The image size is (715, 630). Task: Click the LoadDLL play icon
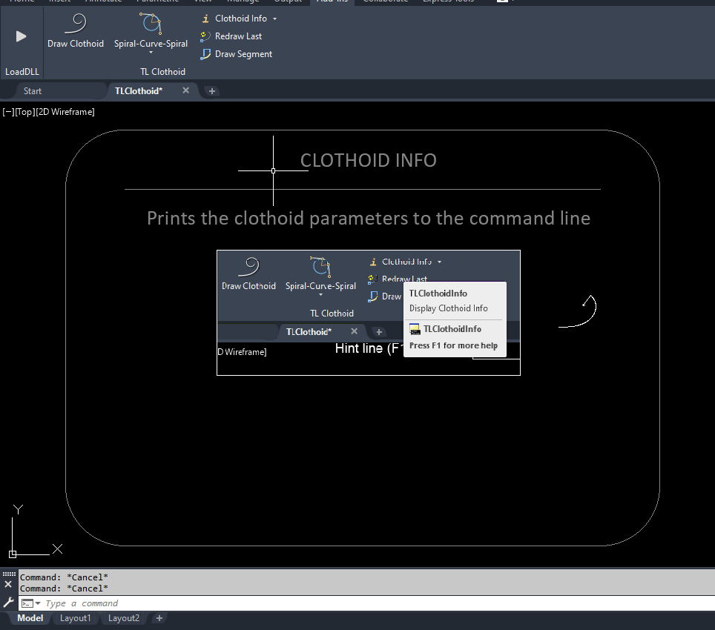(x=21, y=36)
